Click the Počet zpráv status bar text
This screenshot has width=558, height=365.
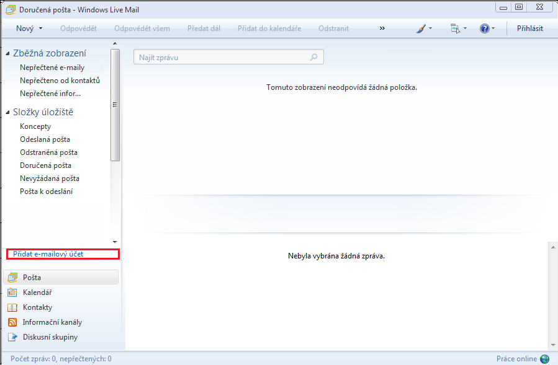61,359
